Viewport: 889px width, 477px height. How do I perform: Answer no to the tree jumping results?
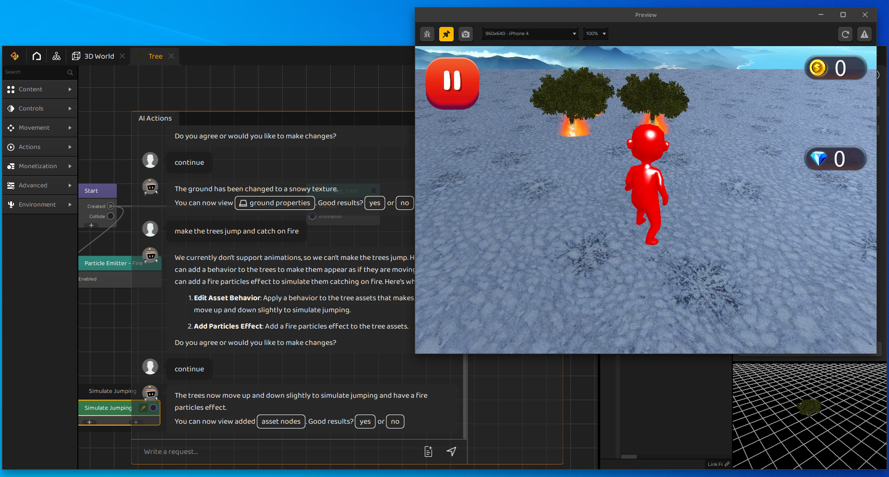[x=395, y=421]
